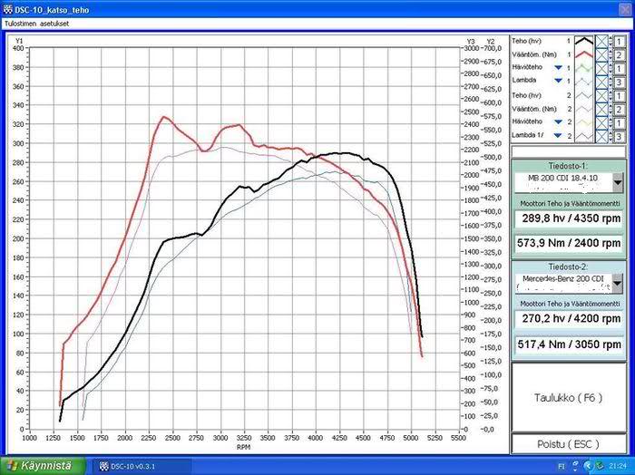Click the DSC-10 window title bar icon
Viewport: 635px width, 475px height.
(8, 7)
